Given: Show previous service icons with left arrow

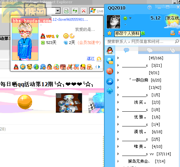Looking at the screenshot, I should (96, 67).
